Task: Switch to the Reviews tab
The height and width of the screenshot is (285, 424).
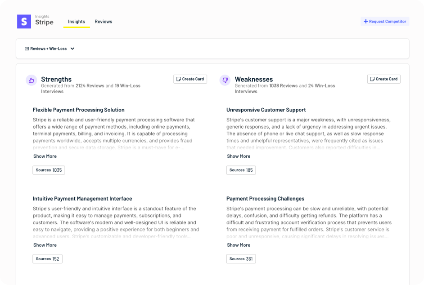Action: coord(103,21)
